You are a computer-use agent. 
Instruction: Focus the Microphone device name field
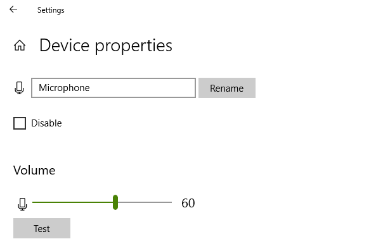[114, 88]
